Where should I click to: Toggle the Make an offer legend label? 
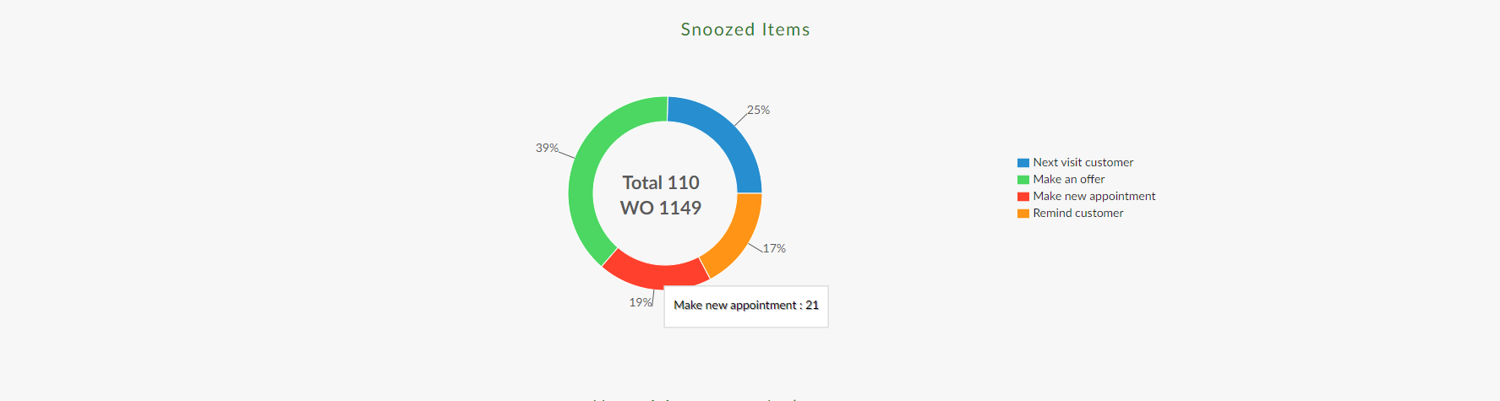(1068, 179)
